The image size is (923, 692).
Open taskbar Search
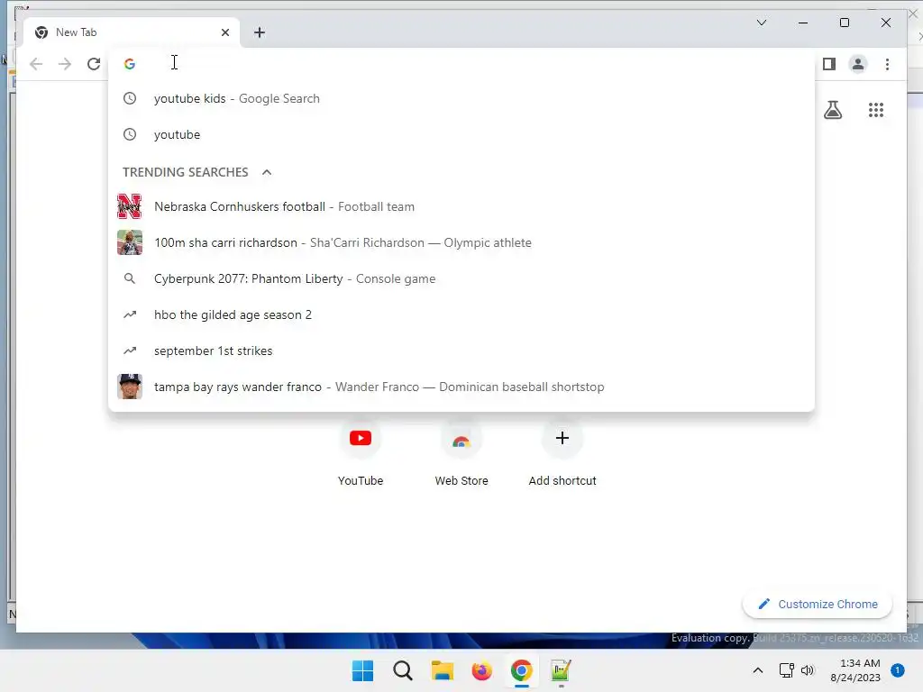[403, 670]
